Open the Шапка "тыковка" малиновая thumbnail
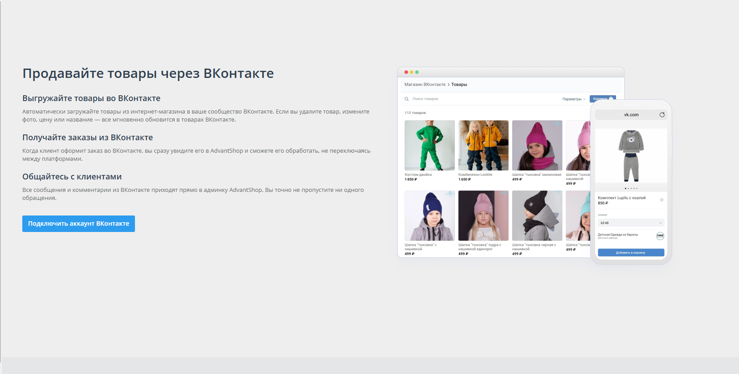The height and width of the screenshot is (374, 739). click(537, 145)
